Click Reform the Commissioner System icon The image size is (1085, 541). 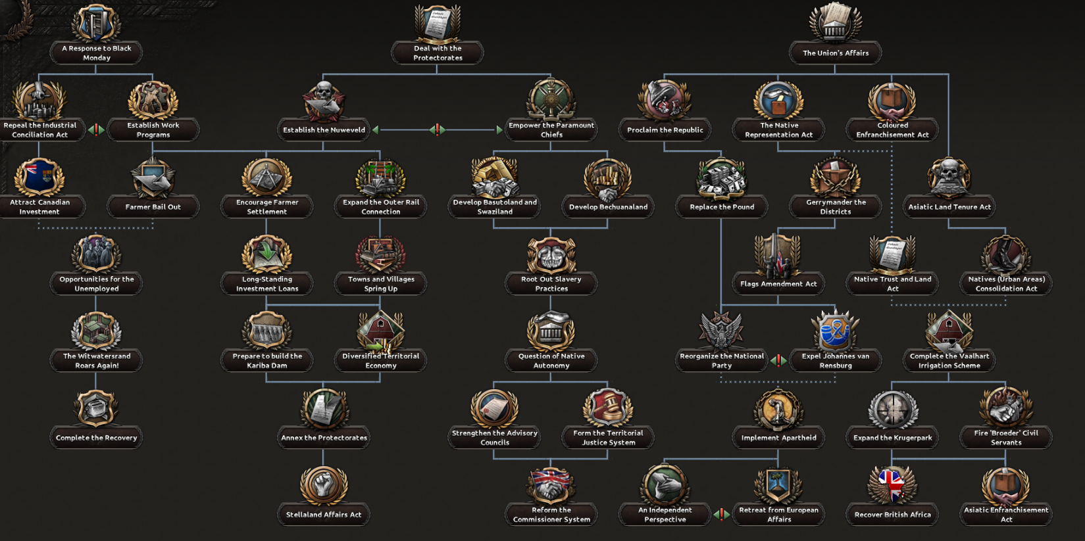click(x=551, y=484)
